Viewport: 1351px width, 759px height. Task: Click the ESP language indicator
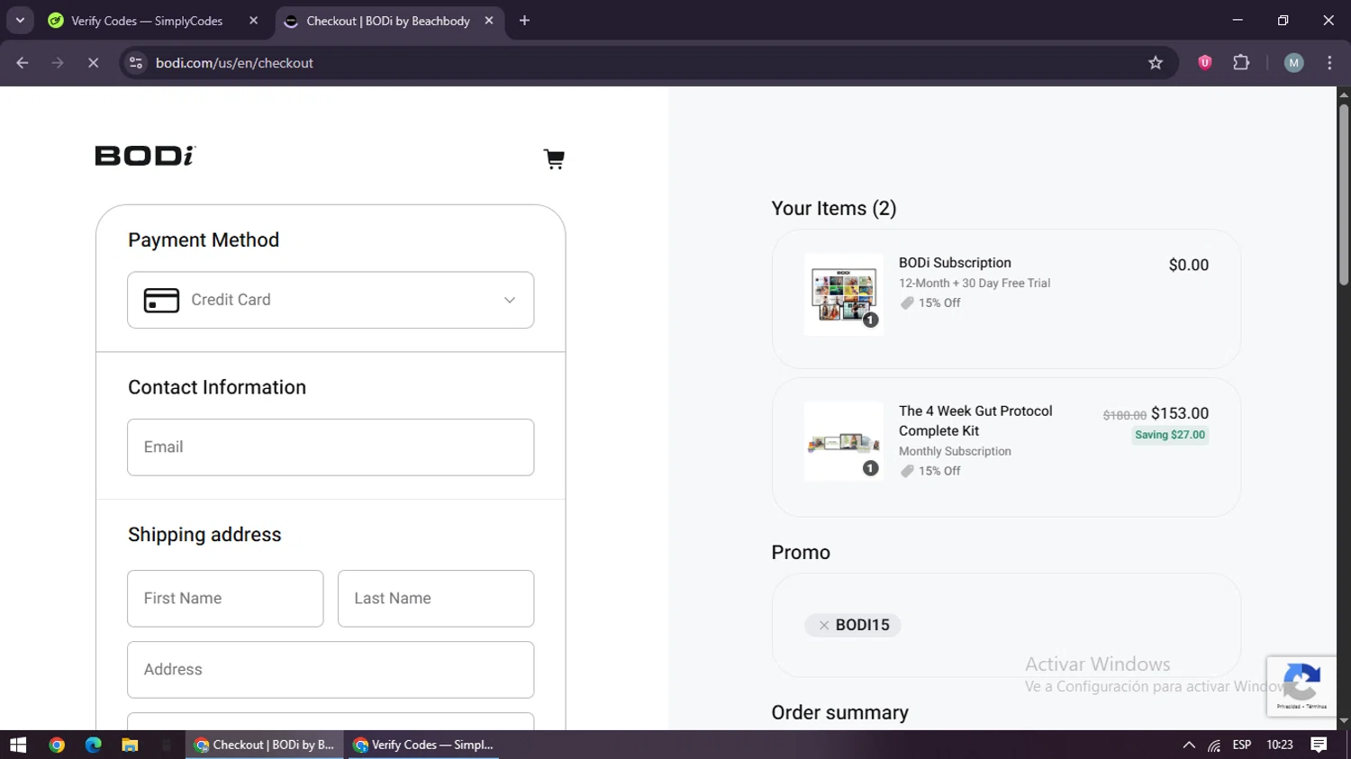pos(1242,745)
